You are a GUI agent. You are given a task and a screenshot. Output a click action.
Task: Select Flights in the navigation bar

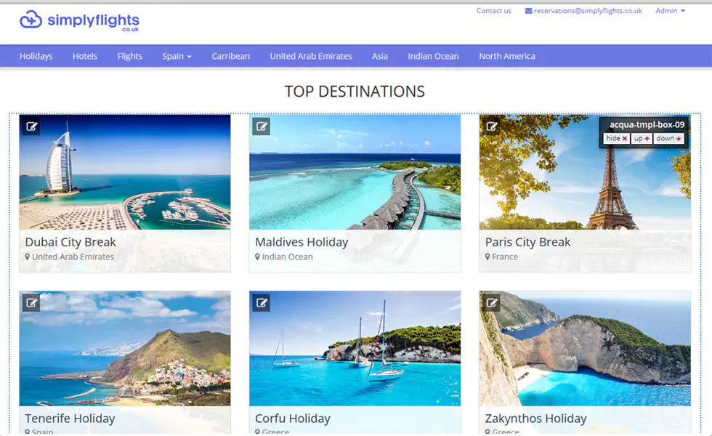click(x=130, y=56)
